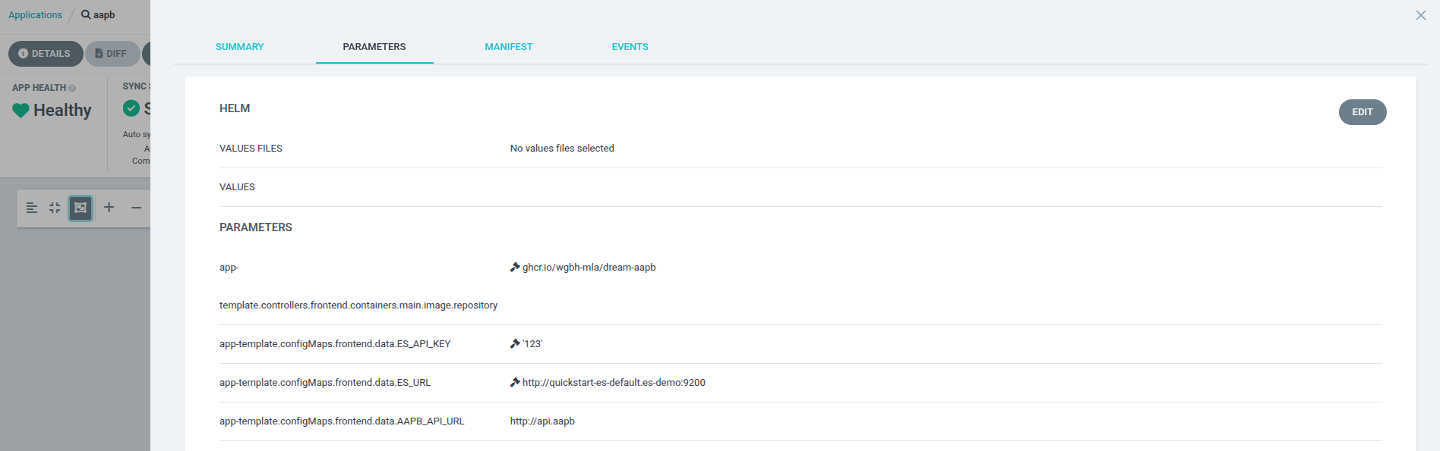This screenshot has height=451, width=1440.
Task: Zoom in with the plus icon
Action: [x=109, y=208]
